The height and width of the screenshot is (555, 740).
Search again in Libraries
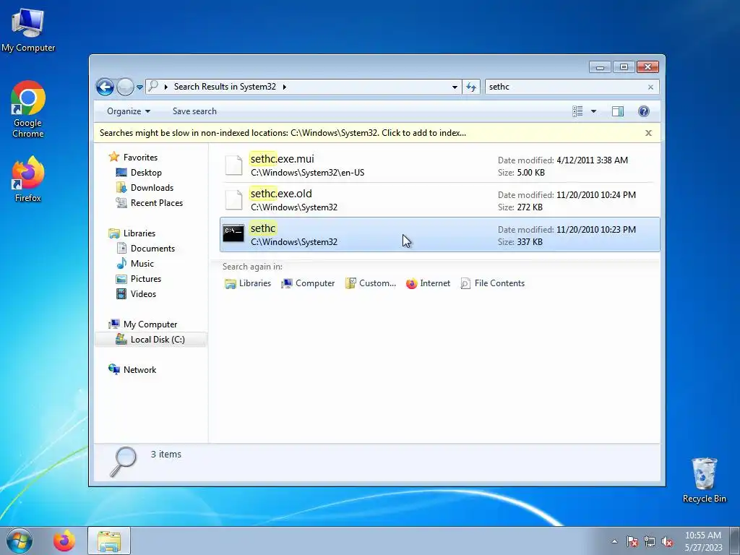pyautogui.click(x=248, y=283)
